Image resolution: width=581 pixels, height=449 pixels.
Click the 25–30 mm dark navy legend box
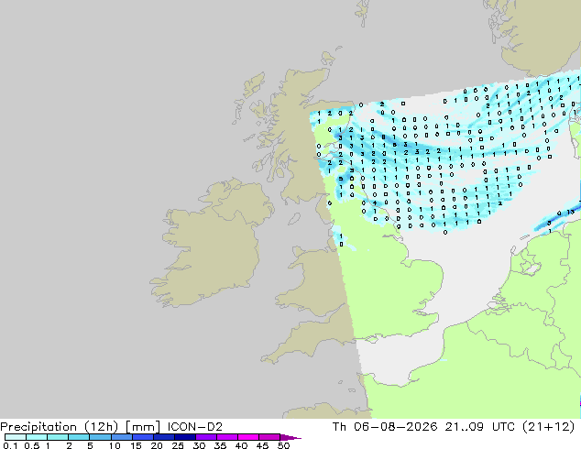[185, 437]
